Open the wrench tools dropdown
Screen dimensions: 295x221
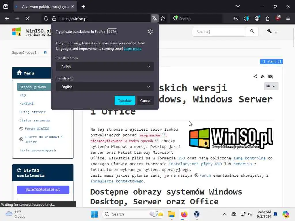[272, 32]
